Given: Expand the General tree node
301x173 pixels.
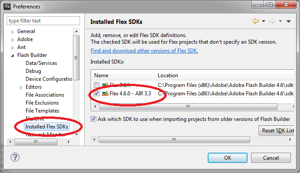Looking at the screenshot, I should point(12,32).
